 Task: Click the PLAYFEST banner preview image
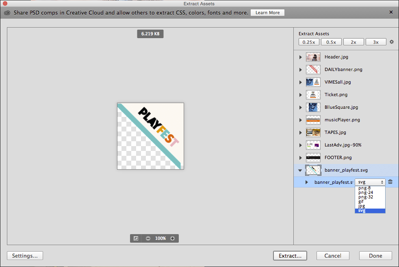point(150,136)
